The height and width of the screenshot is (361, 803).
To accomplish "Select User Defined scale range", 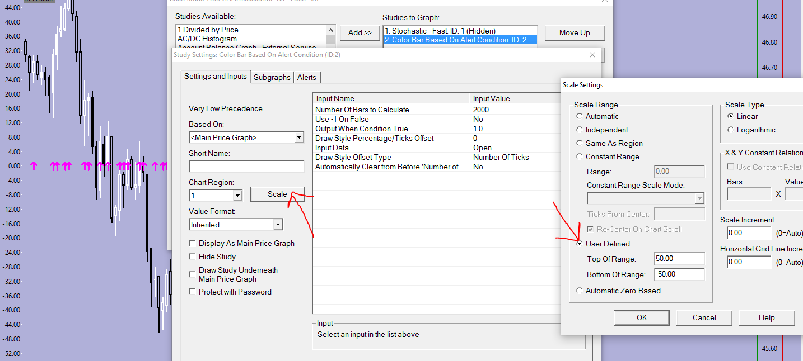I will (580, 244).
